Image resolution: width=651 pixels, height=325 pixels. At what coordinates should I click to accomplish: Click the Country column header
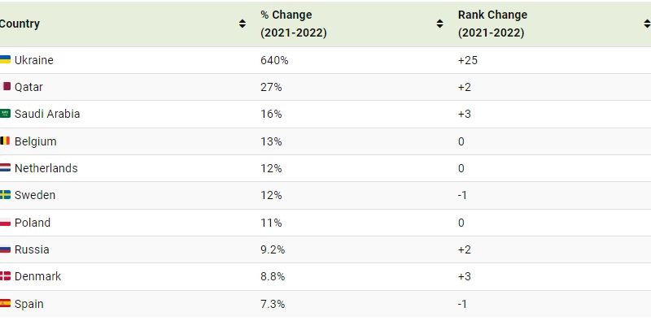click(x=20, y=24)
